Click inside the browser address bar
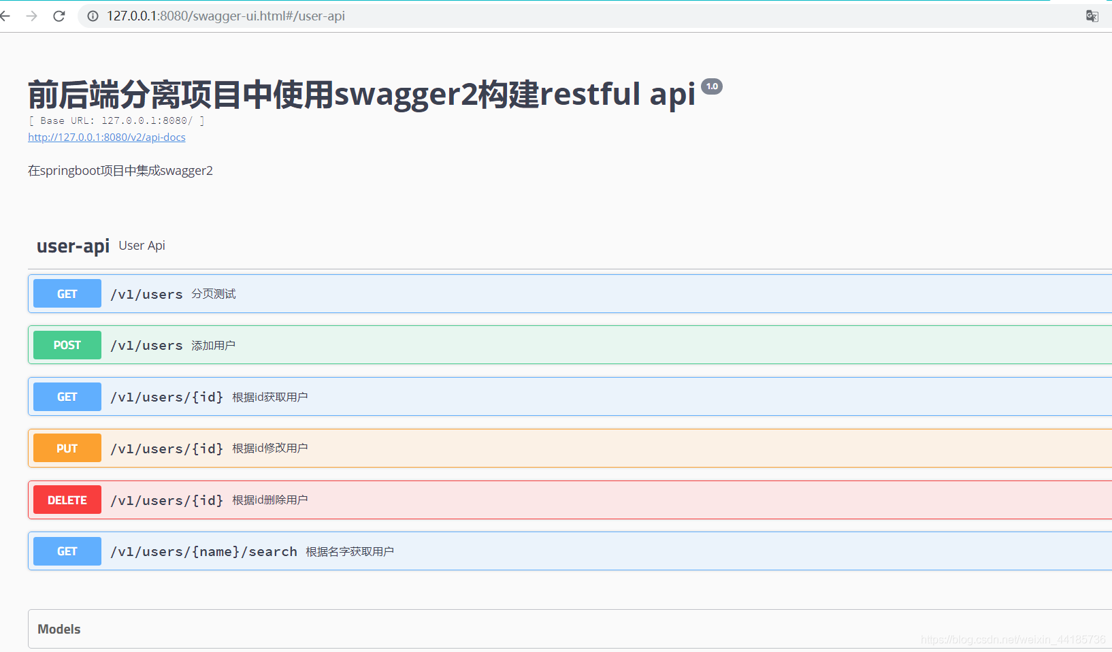 pos(272,16)
